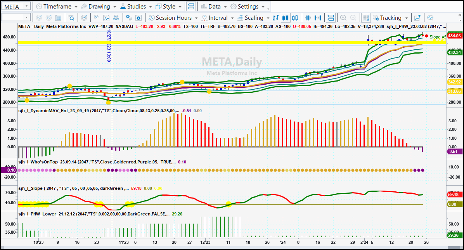The image size is (464, 250).
Task: Open the Settings menu
Action: point(247,7)
